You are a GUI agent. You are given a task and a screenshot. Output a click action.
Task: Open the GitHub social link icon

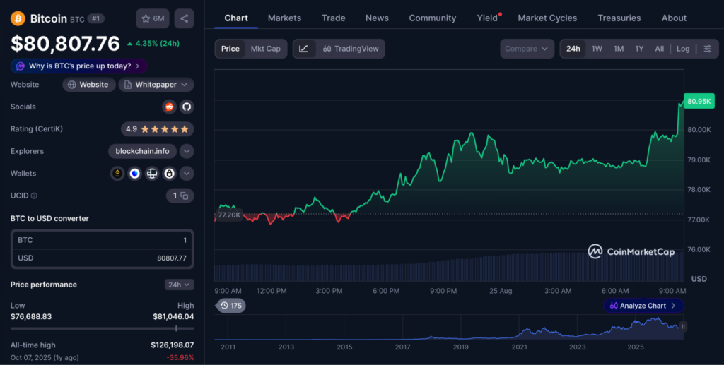(x=187, y=107)
